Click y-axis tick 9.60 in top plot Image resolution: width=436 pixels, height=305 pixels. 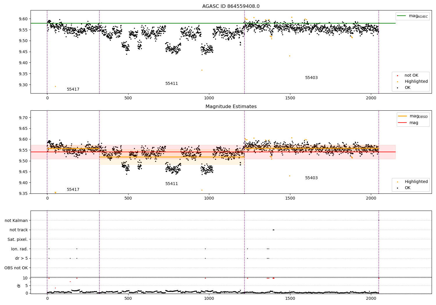tap(24, 19)
